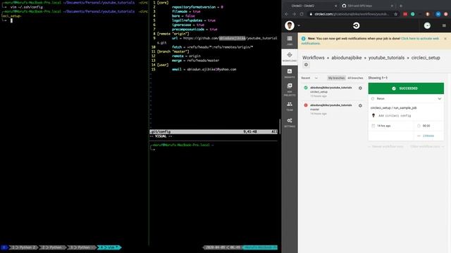Select the master branch row

333,110
